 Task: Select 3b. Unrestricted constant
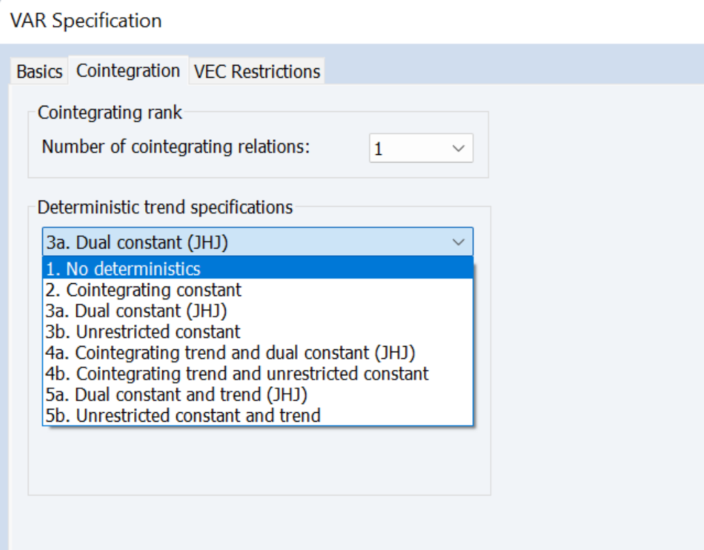[258, 332]
